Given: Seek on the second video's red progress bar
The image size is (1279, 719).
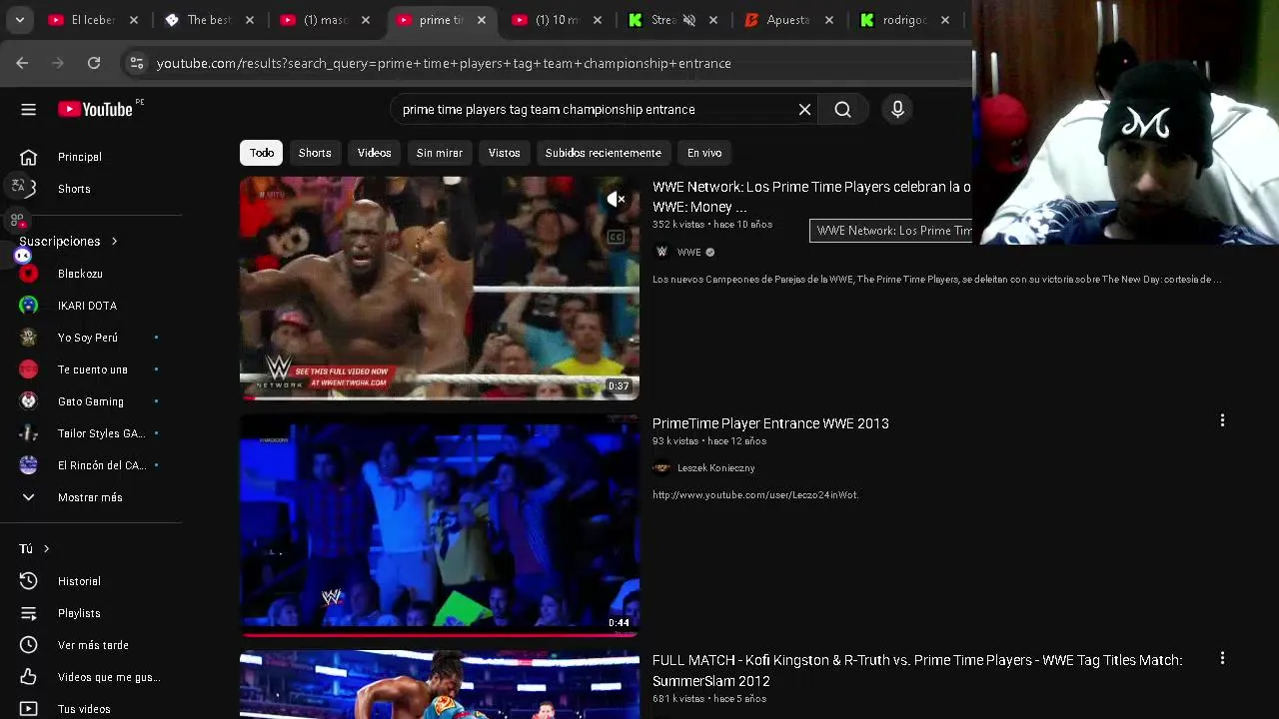Looking at the screenshot, I should tap(440, 634).
